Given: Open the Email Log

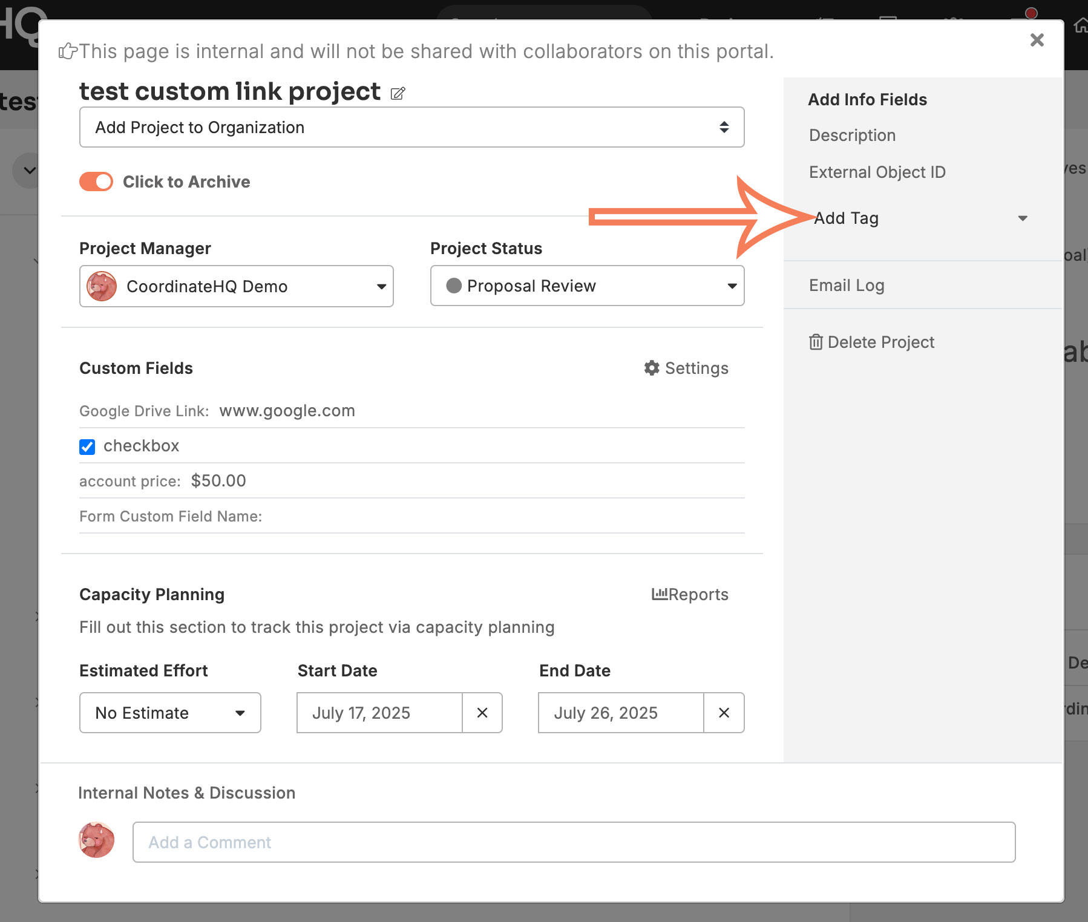Looking at the screenshot, I should point(847,285).
